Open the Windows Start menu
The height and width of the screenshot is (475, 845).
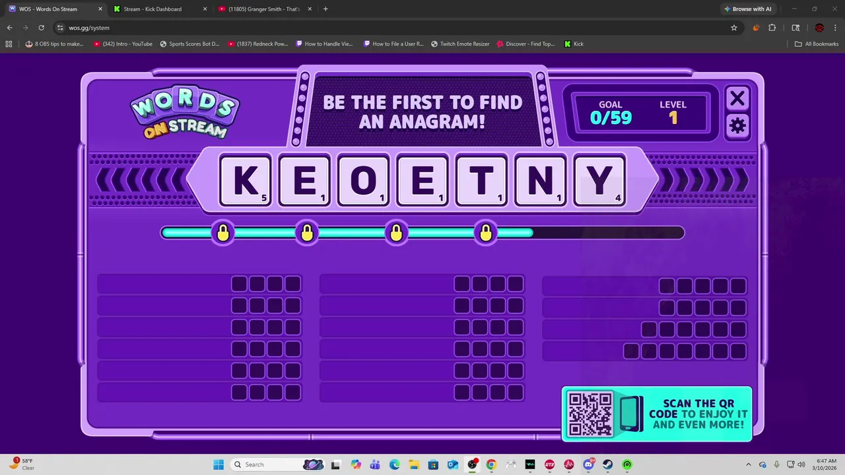(219, 464)
